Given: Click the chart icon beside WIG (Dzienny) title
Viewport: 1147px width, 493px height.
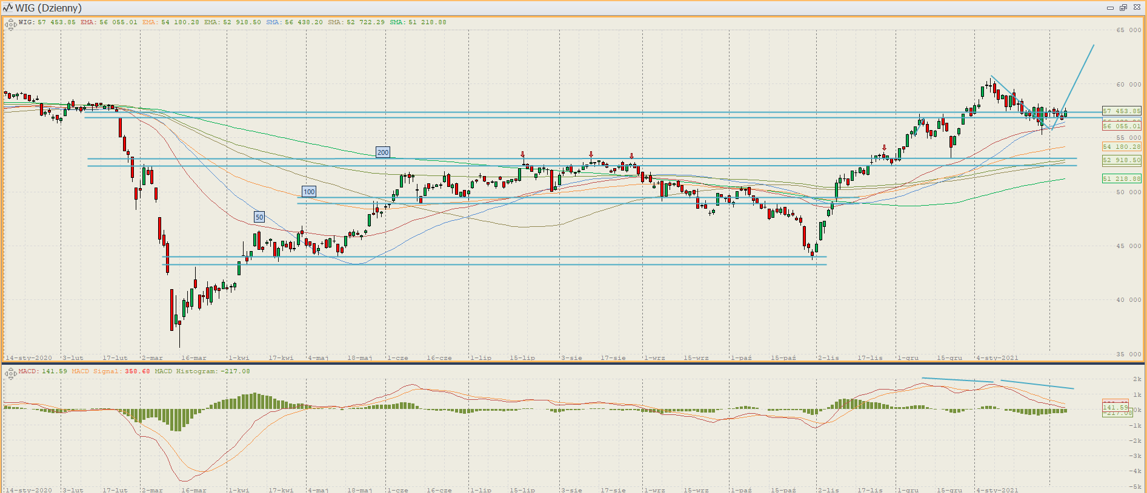Looking at the screenshot, I should pos(8,8).
